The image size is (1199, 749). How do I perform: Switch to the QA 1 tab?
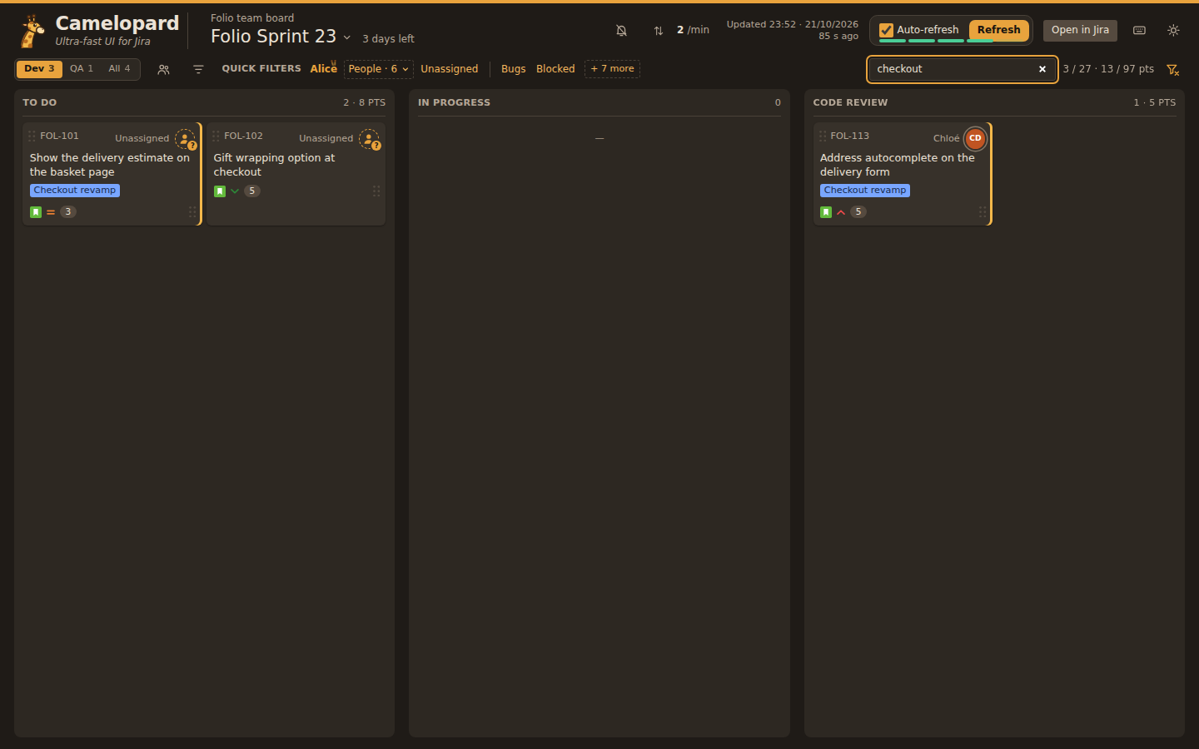(x=82, y=69)
